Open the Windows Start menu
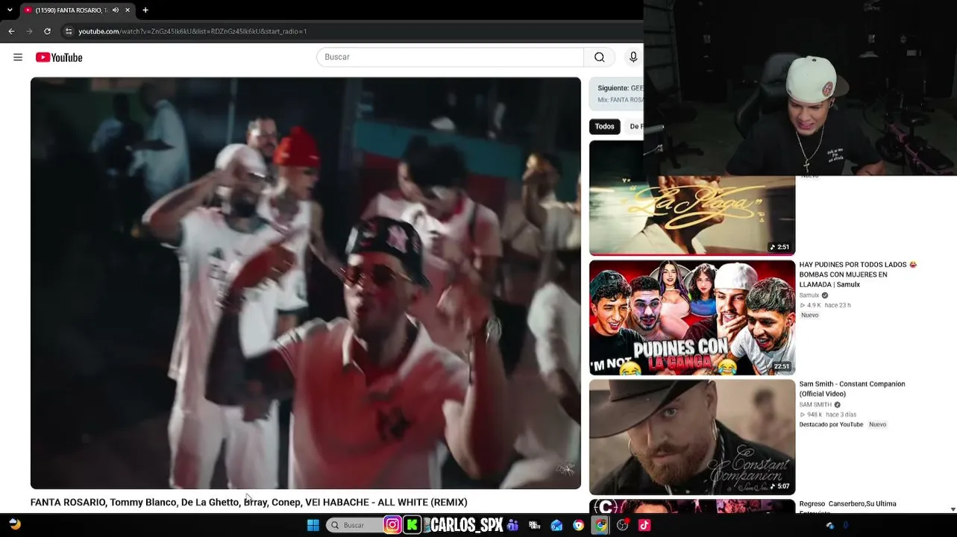Viewport: 957px width, 537px height. tap(313, 525)
